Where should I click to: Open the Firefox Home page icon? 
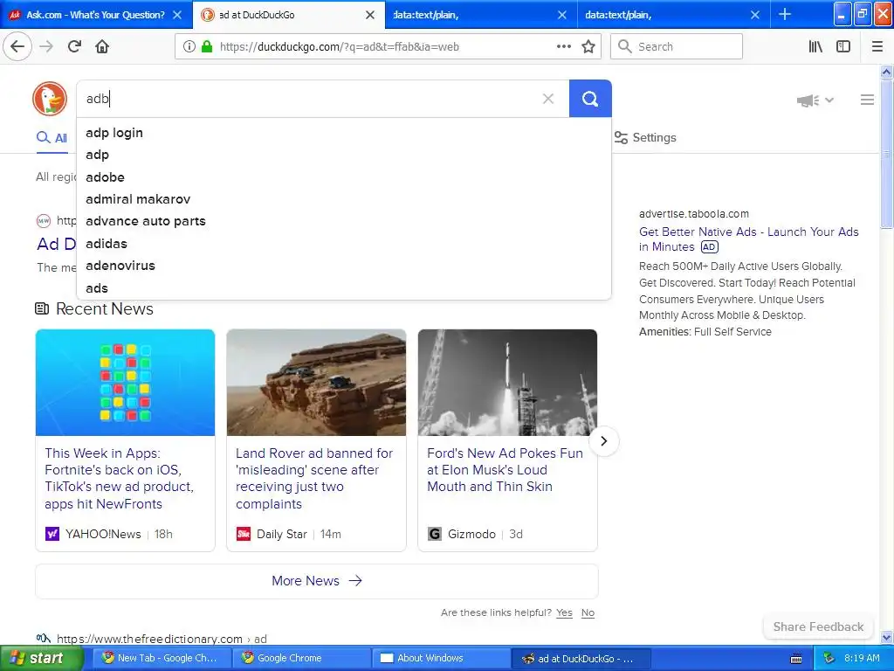(102, 47)
